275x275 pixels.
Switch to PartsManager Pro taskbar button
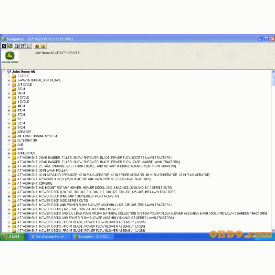click(49, 236)
